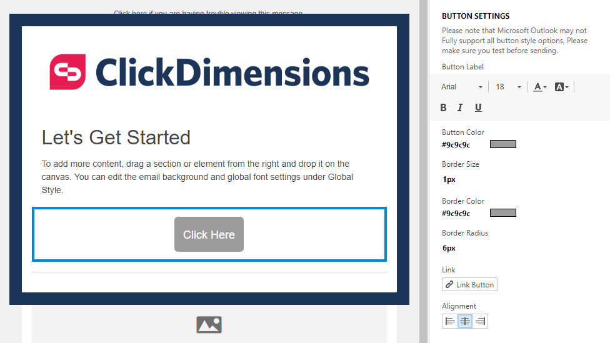Image resolution: width=610 pixels, height=343 pixels.
Task: Click the Alignment label
Action: 459,306
